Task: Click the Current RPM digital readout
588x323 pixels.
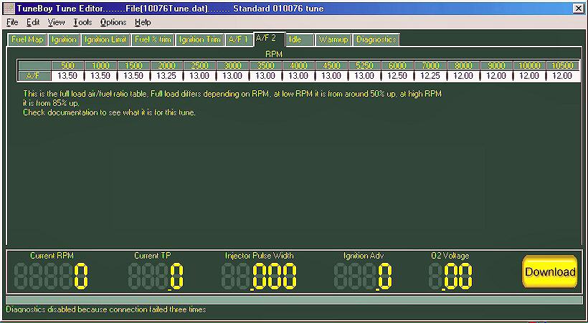Action: click(52, 276)
